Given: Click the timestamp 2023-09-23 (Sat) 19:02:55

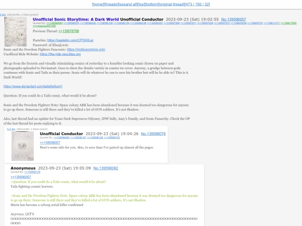Looking at the screenshot, I should click(x=192, y=19).
